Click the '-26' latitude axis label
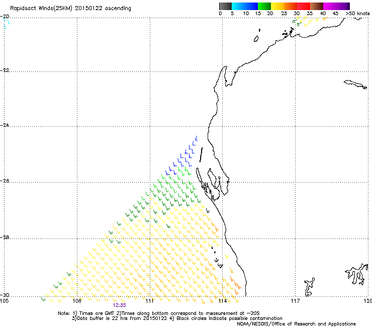Image resolution: width=372 pixels, height=327 pixels. coord(5,181)
